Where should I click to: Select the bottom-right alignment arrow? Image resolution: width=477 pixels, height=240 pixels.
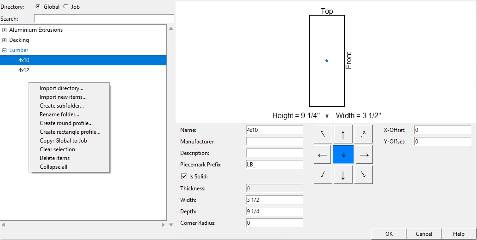364,175
